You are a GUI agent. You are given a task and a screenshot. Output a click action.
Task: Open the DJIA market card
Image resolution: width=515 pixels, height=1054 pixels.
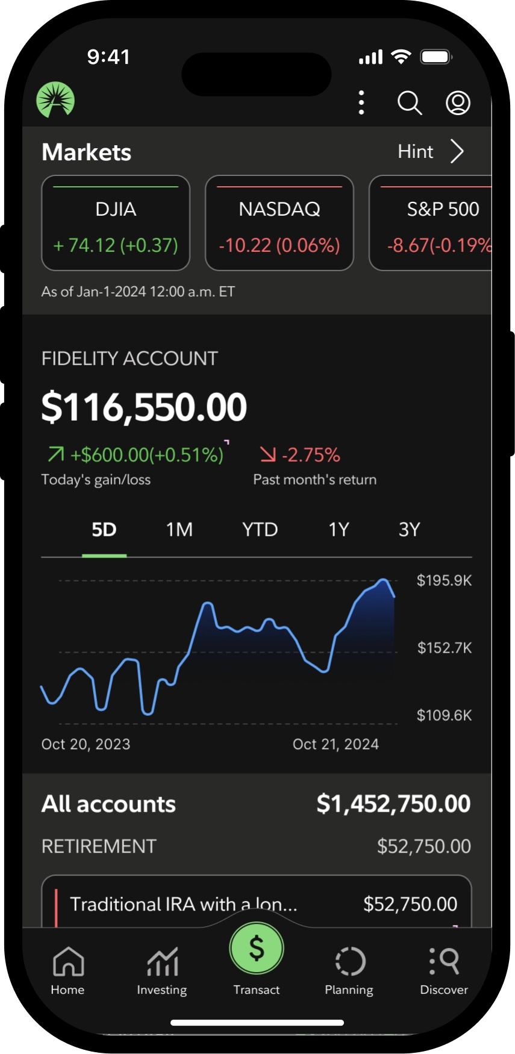click(x=116, y=223)
